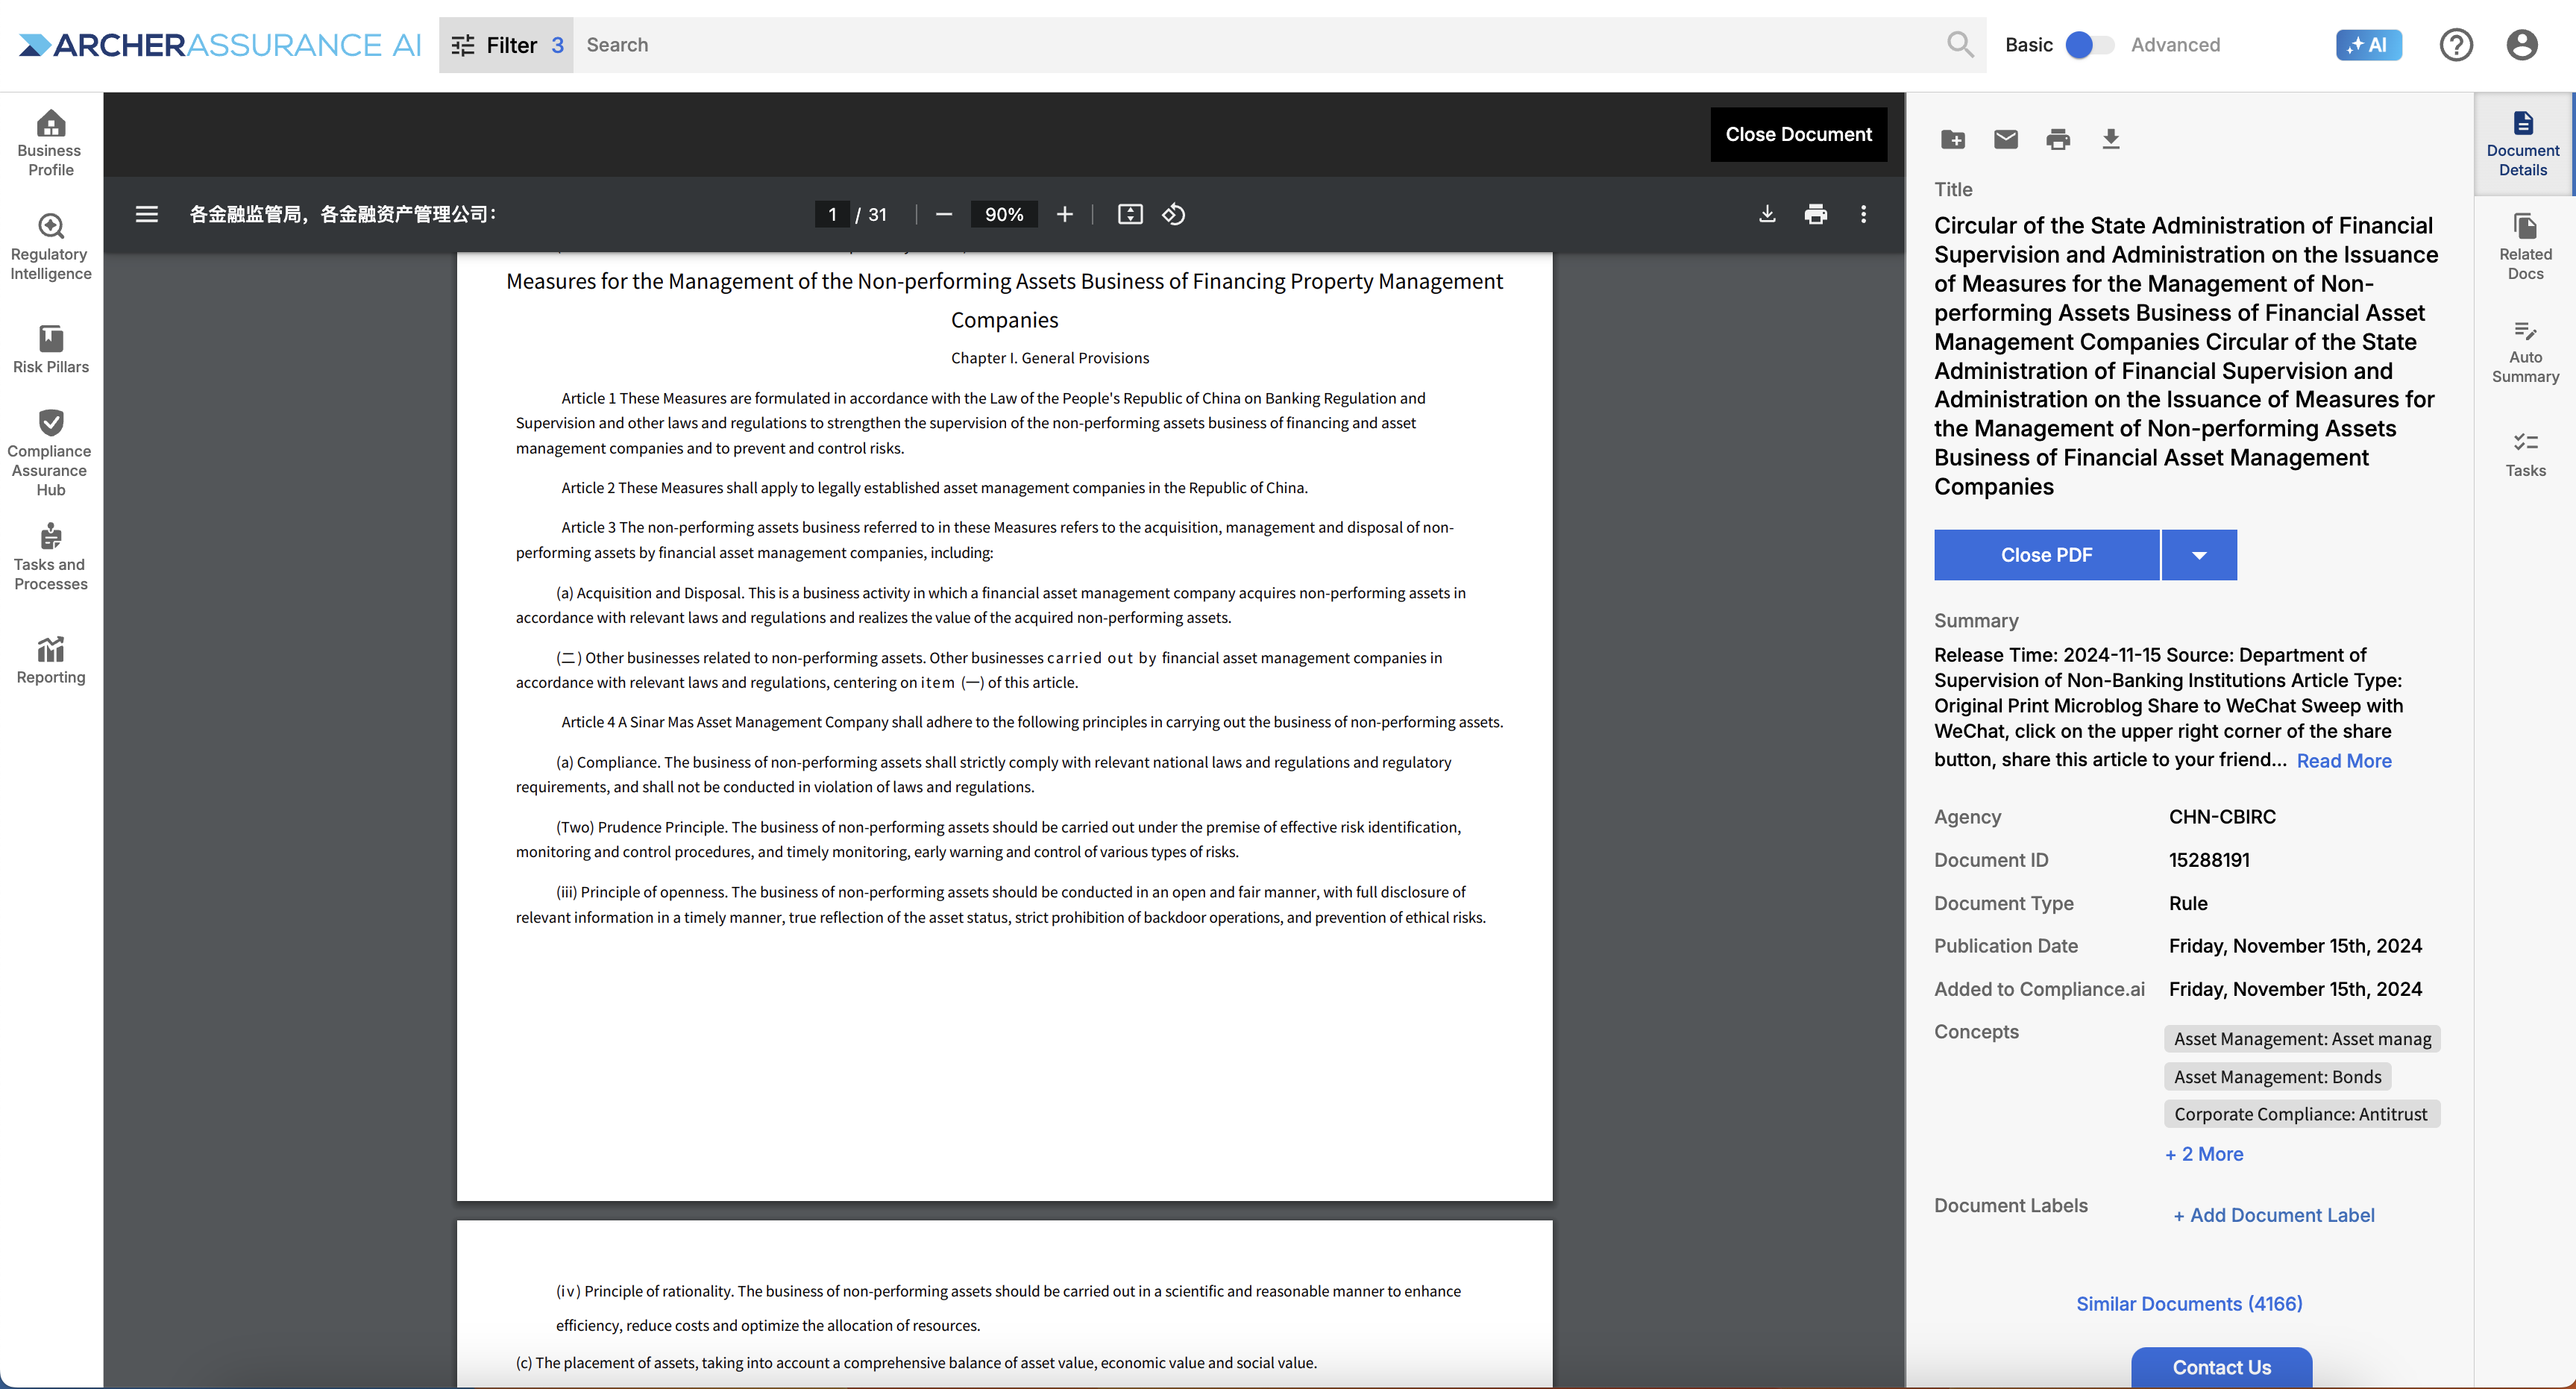The width and height of the screenshot is (2576, 1389).
Task: Switch to Related Docs tab
Action: pos(2524,247)
